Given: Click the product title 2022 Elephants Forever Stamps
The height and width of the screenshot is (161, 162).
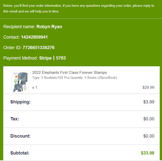Looking at the screenshot, I should tap(69, 73).
